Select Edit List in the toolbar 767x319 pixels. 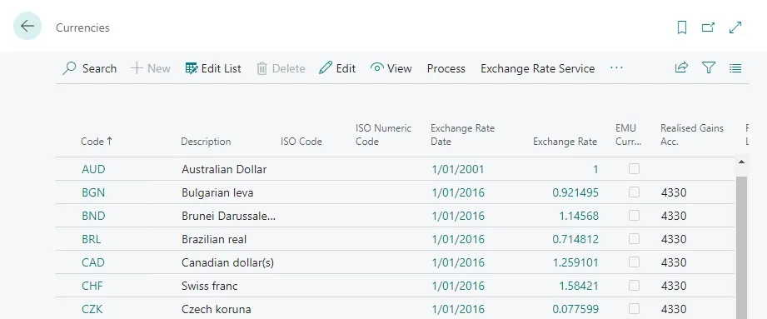coord(213,68)
